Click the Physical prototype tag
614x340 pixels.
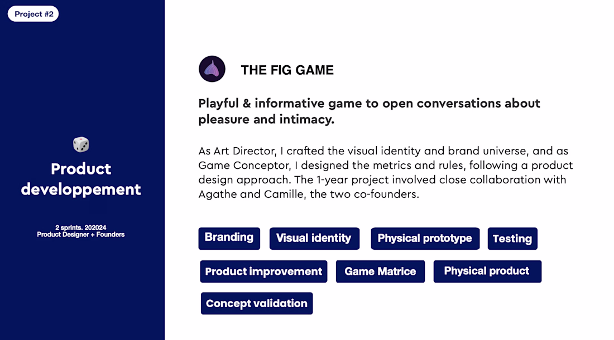pyautogui.click(x=425, y=239)
